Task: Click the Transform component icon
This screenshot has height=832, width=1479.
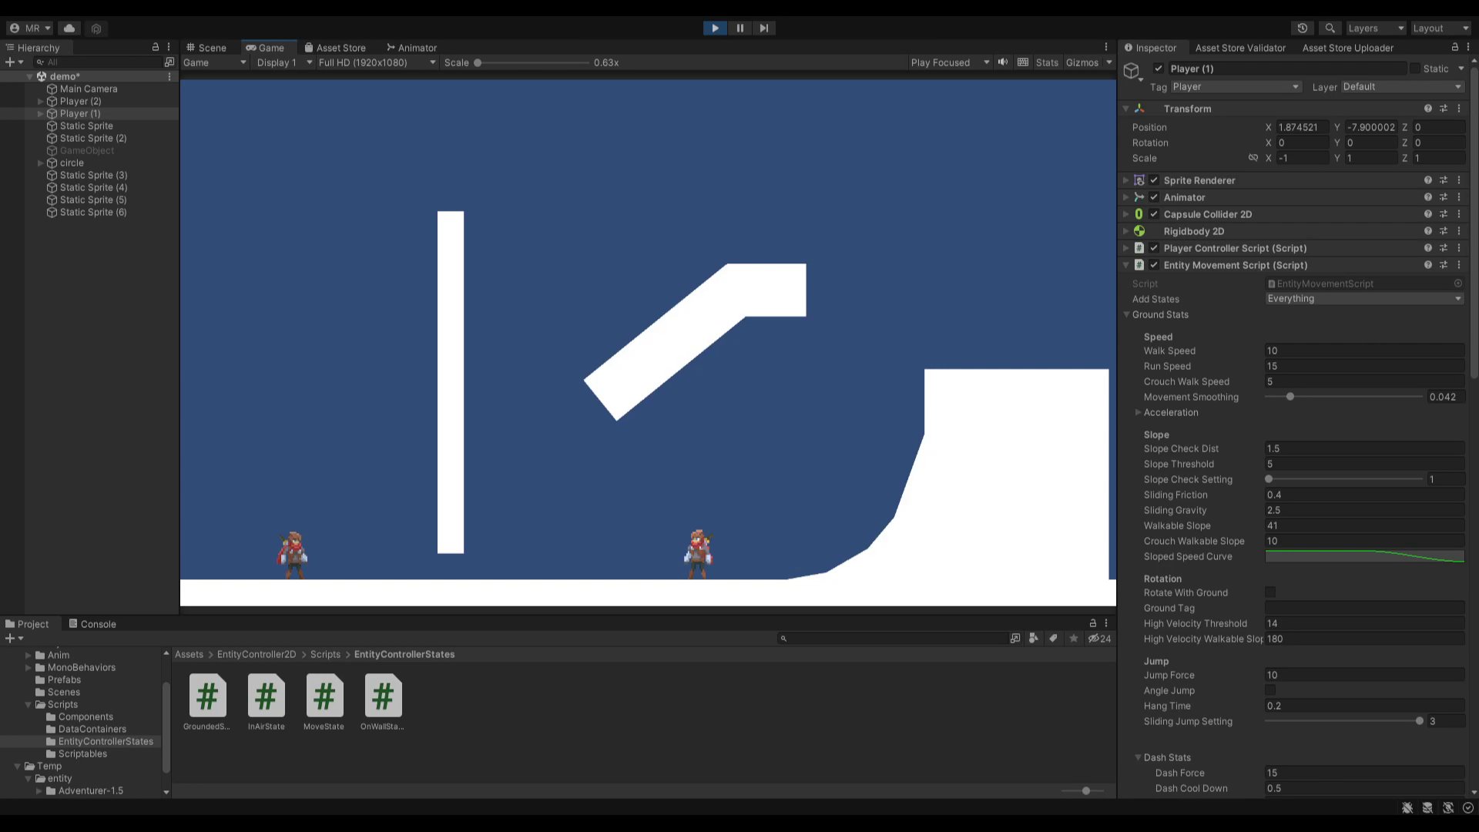Action: click(1139, 108)
